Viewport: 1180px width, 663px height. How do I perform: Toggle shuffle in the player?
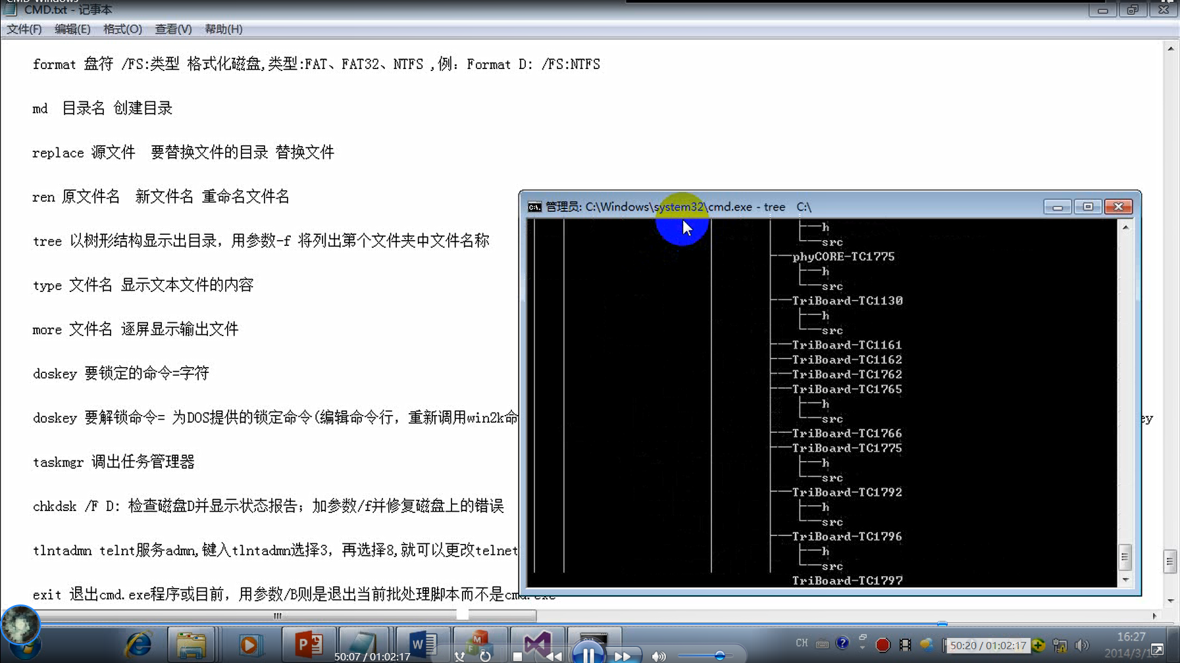point(459,656)
